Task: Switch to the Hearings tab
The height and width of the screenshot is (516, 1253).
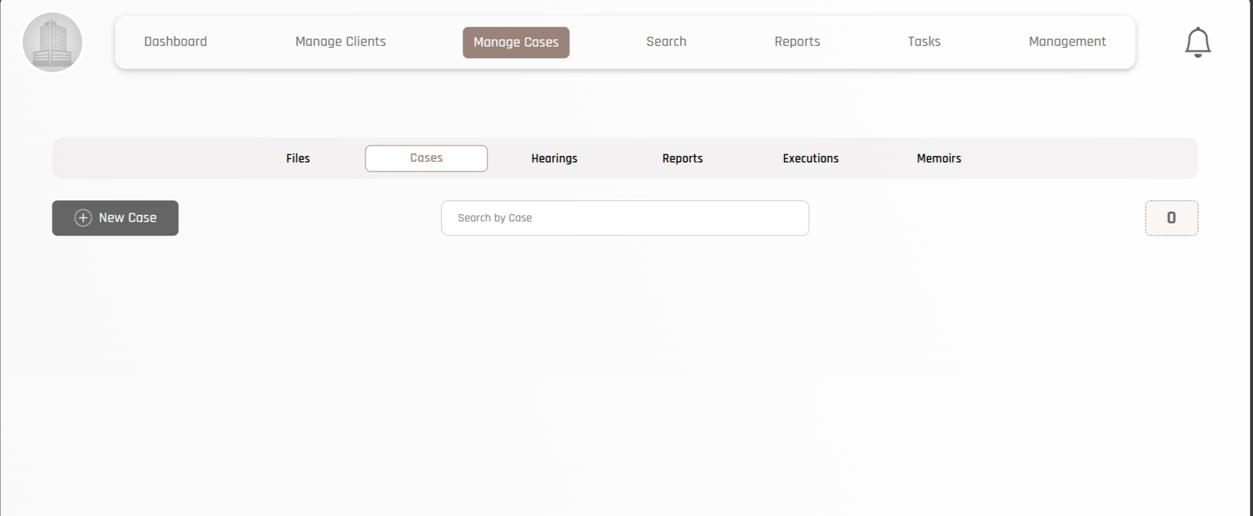Action: [x=554, y=158]
